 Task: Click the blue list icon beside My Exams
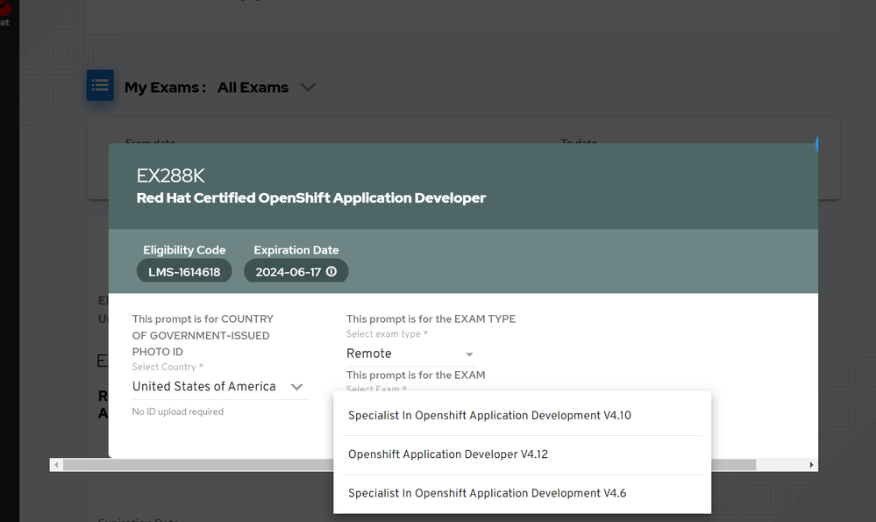coord(100,86)
